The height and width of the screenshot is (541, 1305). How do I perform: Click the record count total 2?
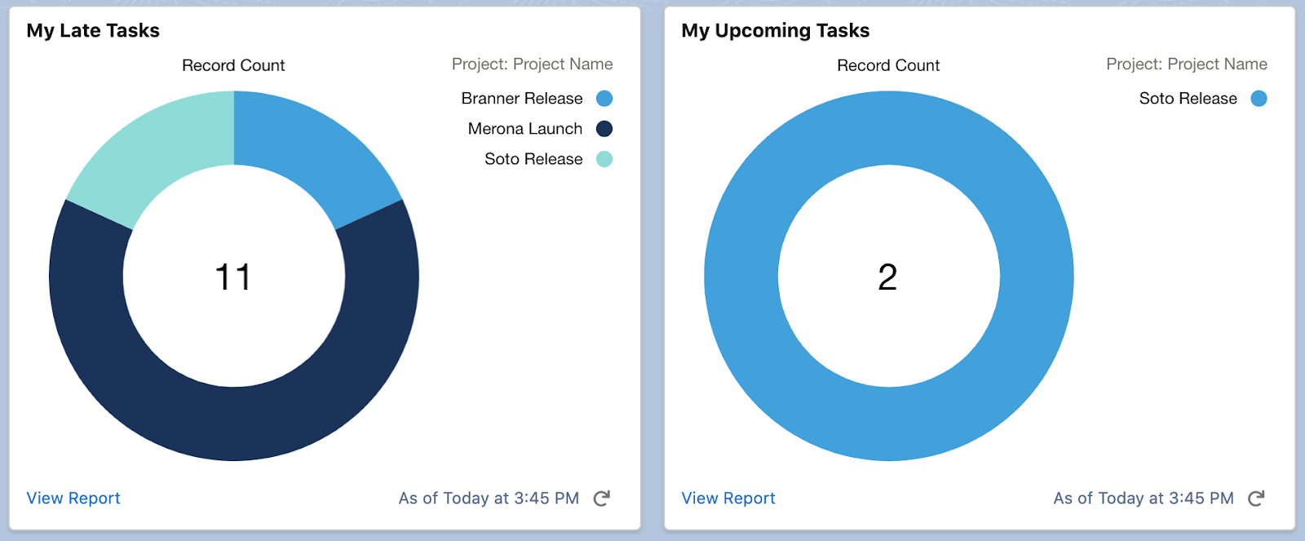[x=887, y=277]
